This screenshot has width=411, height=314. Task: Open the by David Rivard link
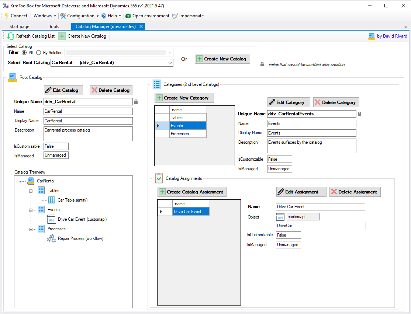pos(392,36)
